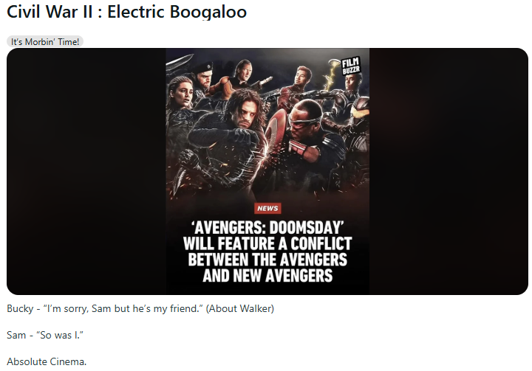Click the red NEWS label
The width and height of the screenshot is (532, 371).
point(267,209)
